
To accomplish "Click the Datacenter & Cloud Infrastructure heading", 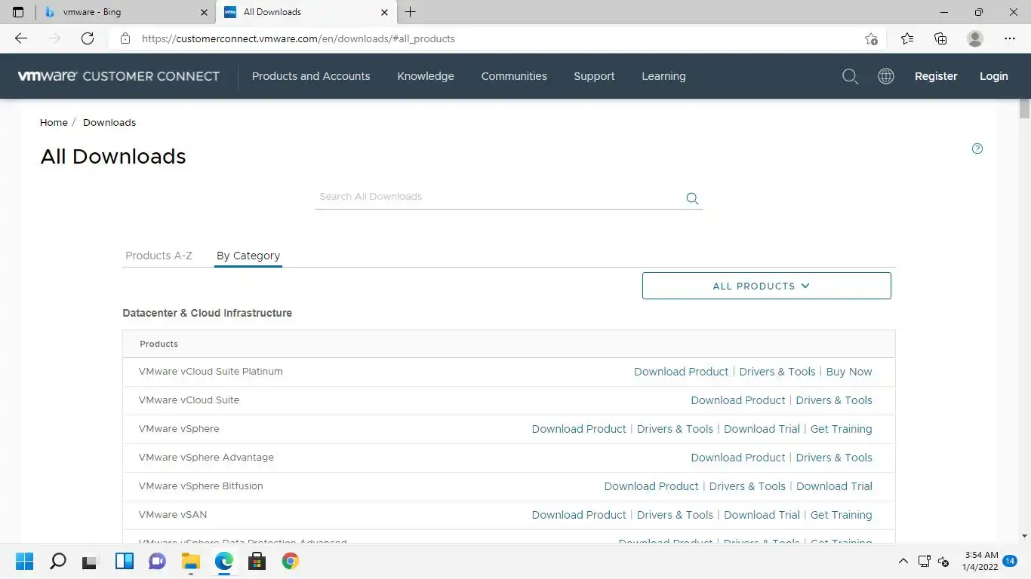I will [207, 313].
